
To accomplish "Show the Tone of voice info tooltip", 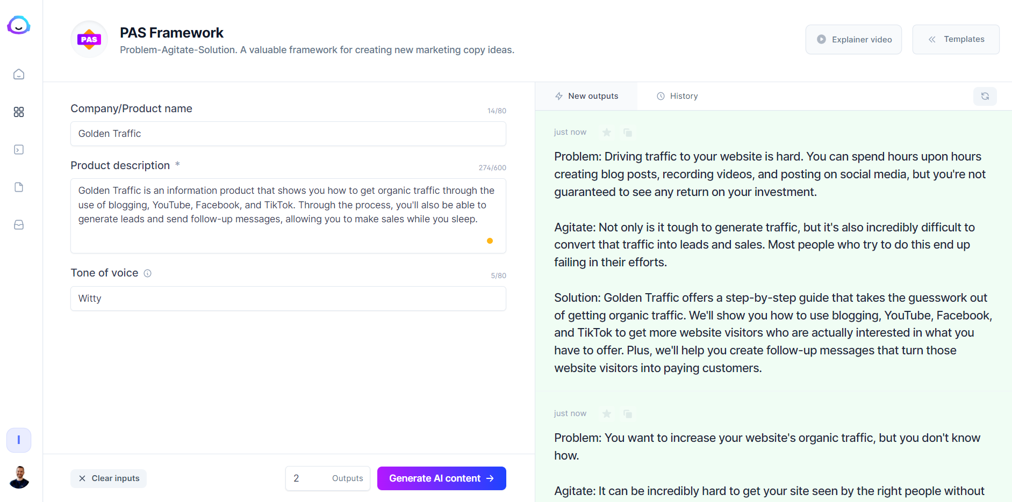I will pos(148,273).
